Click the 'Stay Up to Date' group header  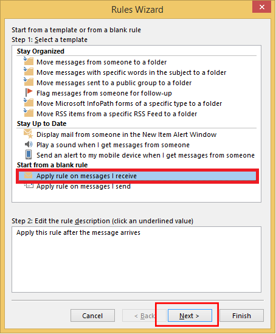click(x=42, y=124)
